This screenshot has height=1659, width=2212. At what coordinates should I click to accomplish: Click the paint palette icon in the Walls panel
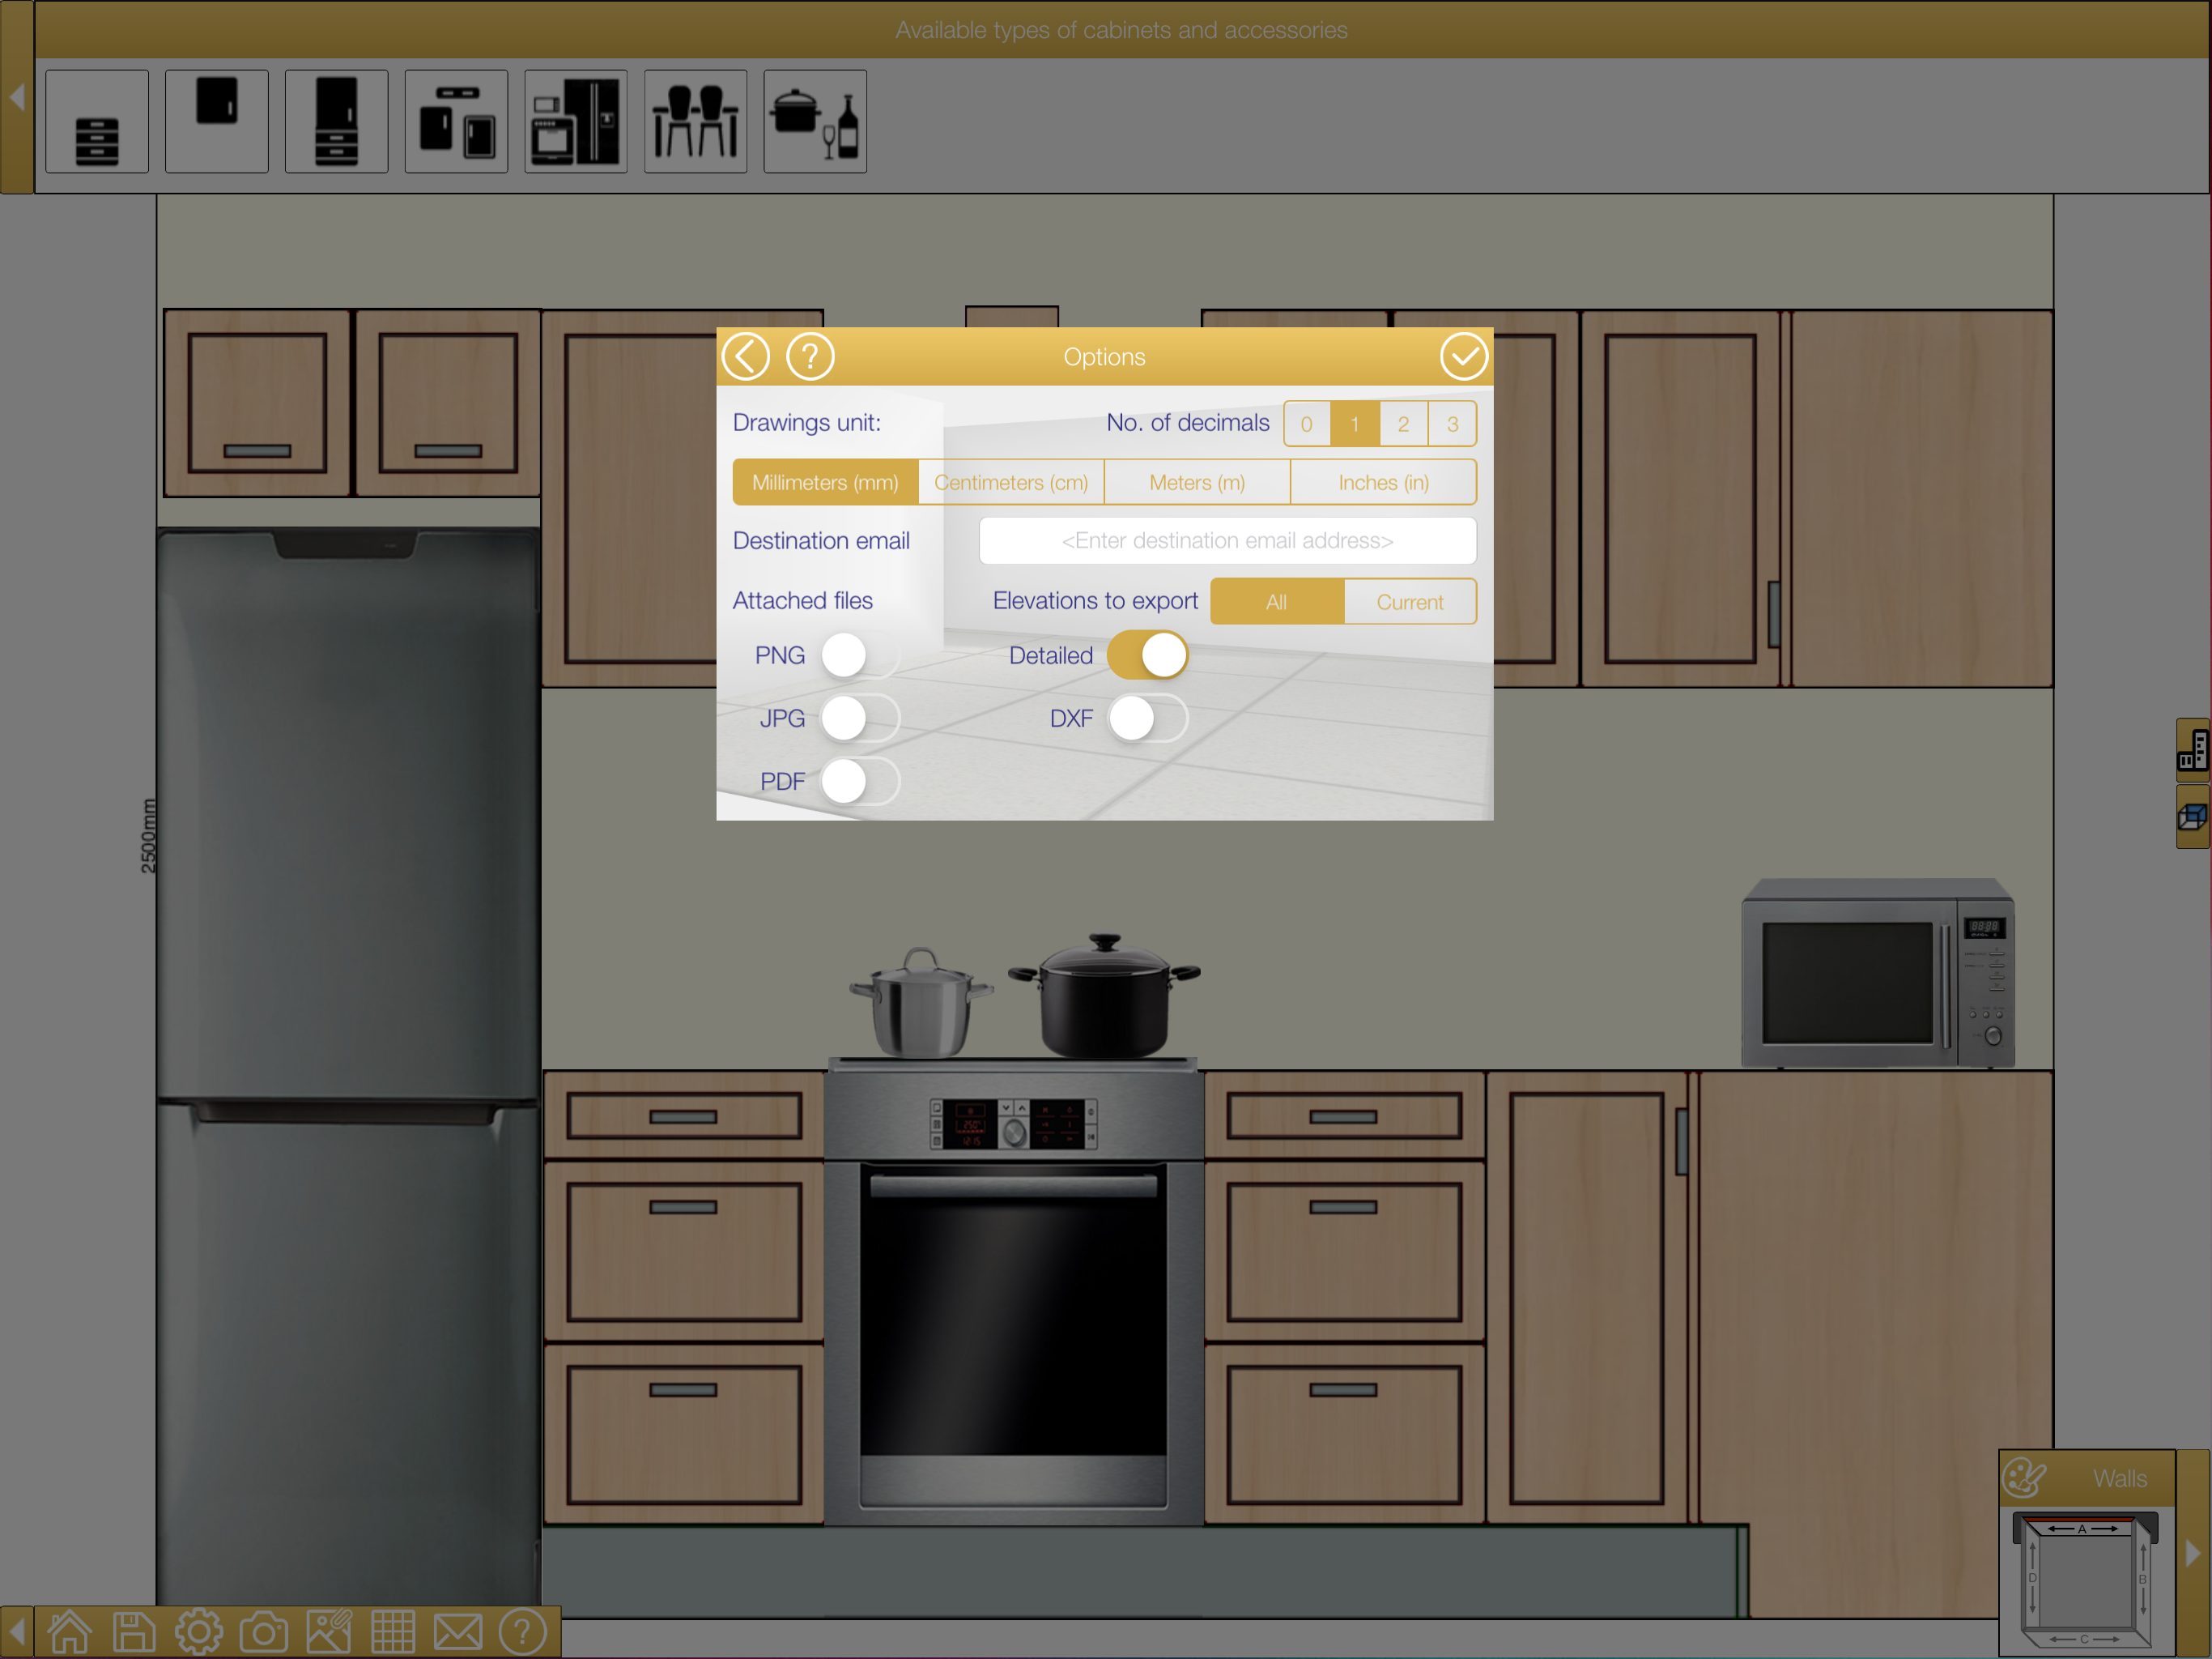2024,1477
